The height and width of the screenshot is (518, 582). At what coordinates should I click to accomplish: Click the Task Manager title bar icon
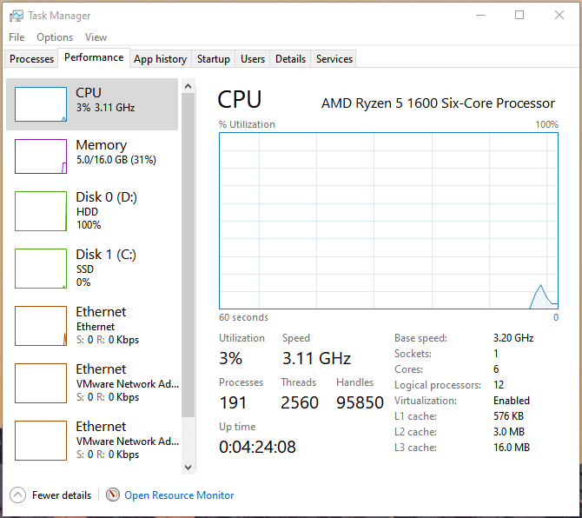[17, 16]
